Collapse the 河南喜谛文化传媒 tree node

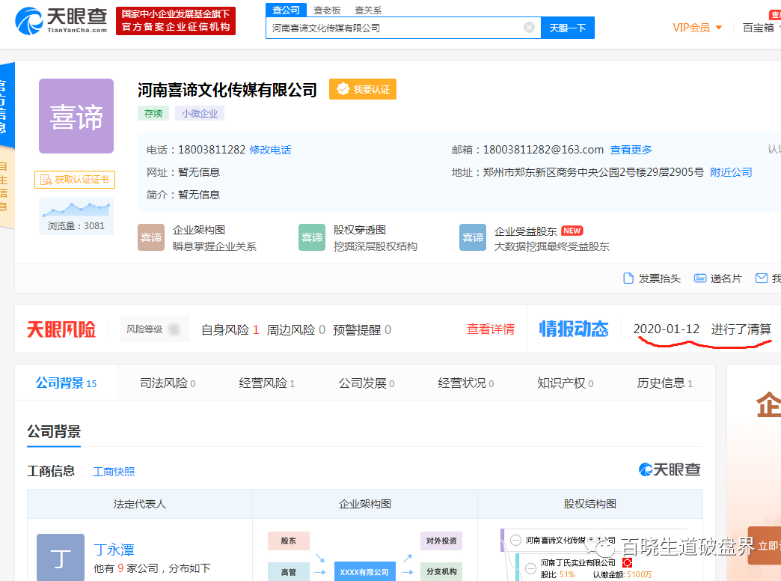(x=516, y=540)
